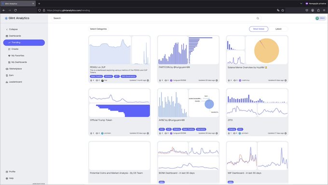The height and width of the screenshot is (185, 328).
Task: Click views eye icon on FARTCOIN card
Action: (x=165, y=81)
